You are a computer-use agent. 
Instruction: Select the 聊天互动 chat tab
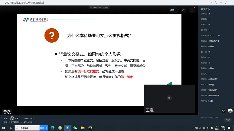click(x=205, y=9)
